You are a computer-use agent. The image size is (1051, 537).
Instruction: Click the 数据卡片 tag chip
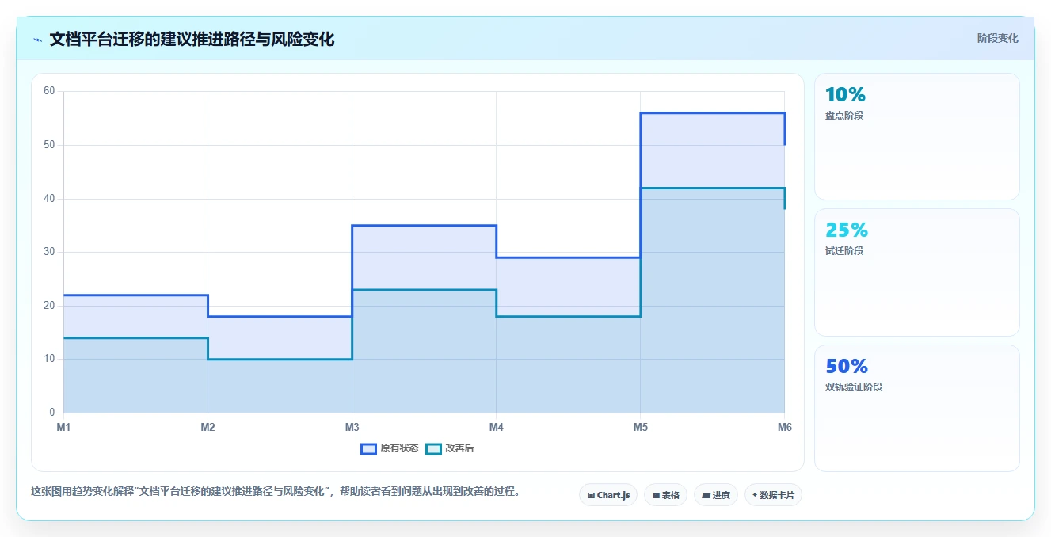tap(774, 495)
